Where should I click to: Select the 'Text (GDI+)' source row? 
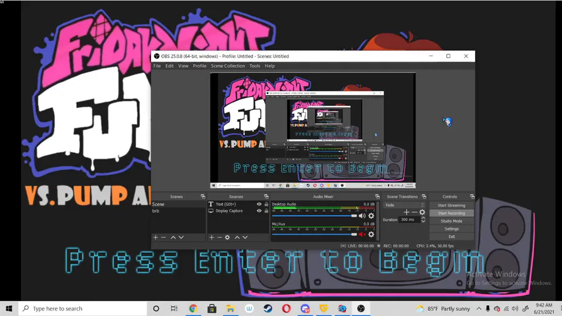238,204
